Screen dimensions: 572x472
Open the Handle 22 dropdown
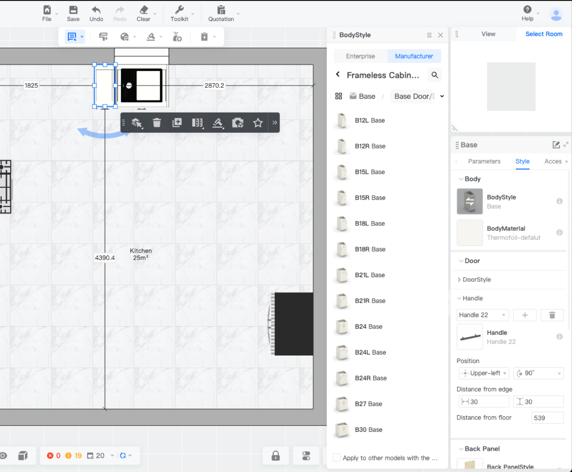482,315
